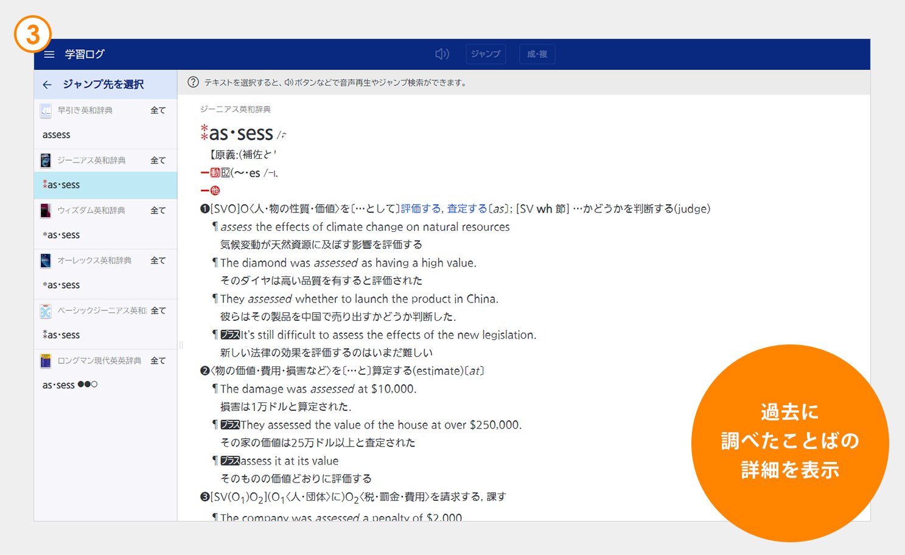Click the ロングマン現代英英辞典 book icon
The height and width of the screenshot is (555, 905).
pyautogui.click(x=46, y=361)
